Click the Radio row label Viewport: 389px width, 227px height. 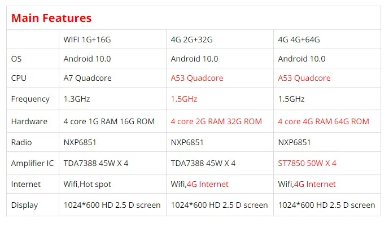pyautogui.click(x=21, y=142)
